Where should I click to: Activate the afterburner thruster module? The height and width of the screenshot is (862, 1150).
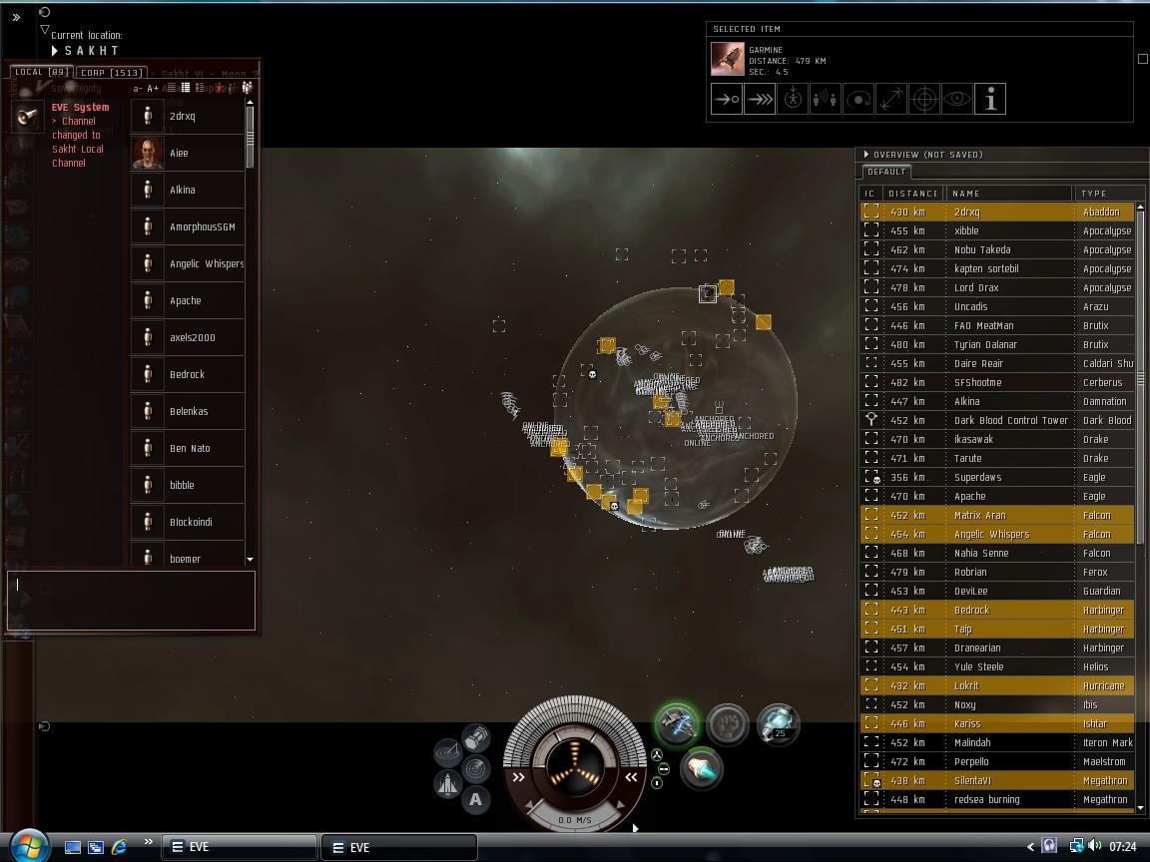[701, 769]
